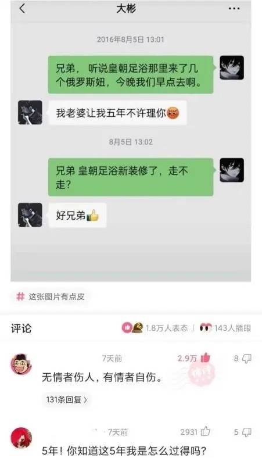
Task: Open the three-dot more options menu
Action: (234, 9)
